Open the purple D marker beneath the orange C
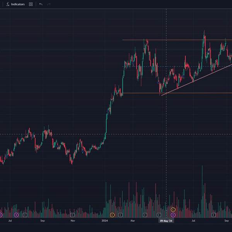 173,215
